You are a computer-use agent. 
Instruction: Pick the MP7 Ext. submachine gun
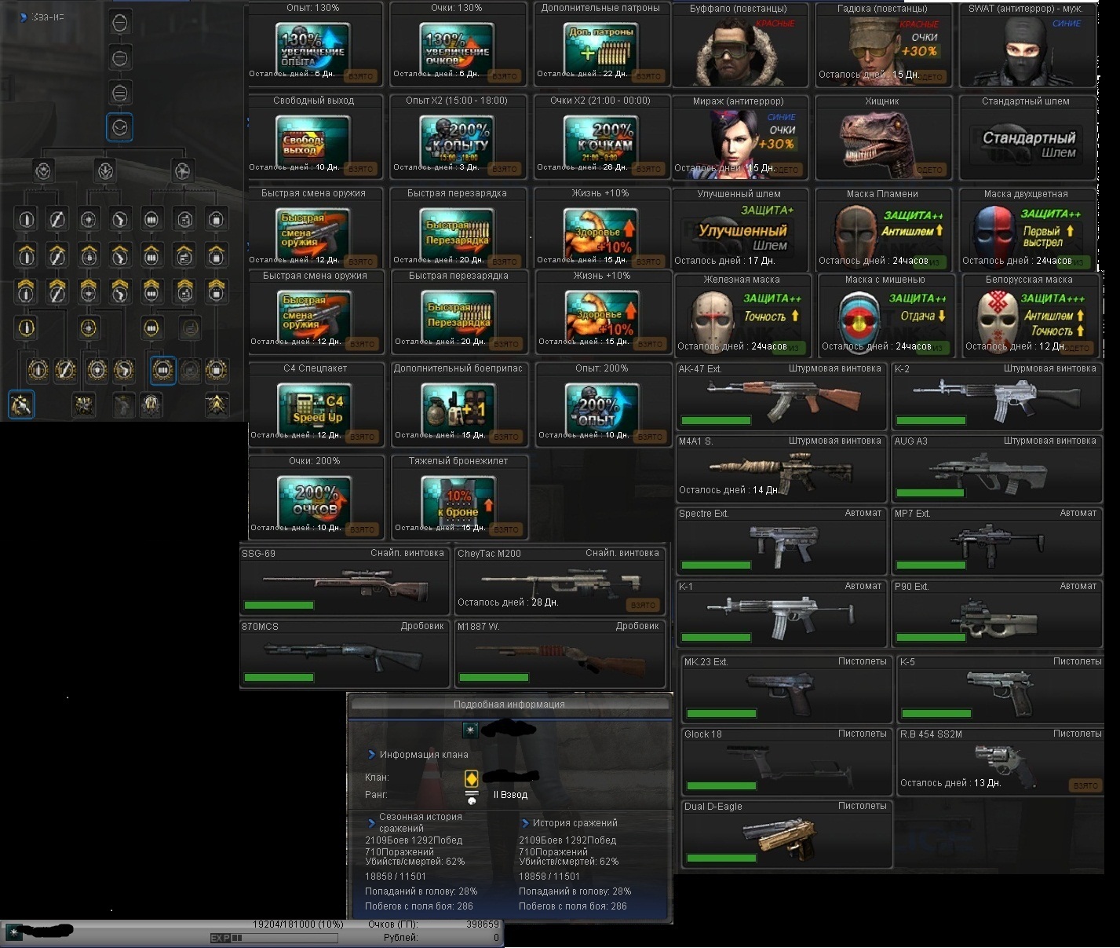click(995, 540)
